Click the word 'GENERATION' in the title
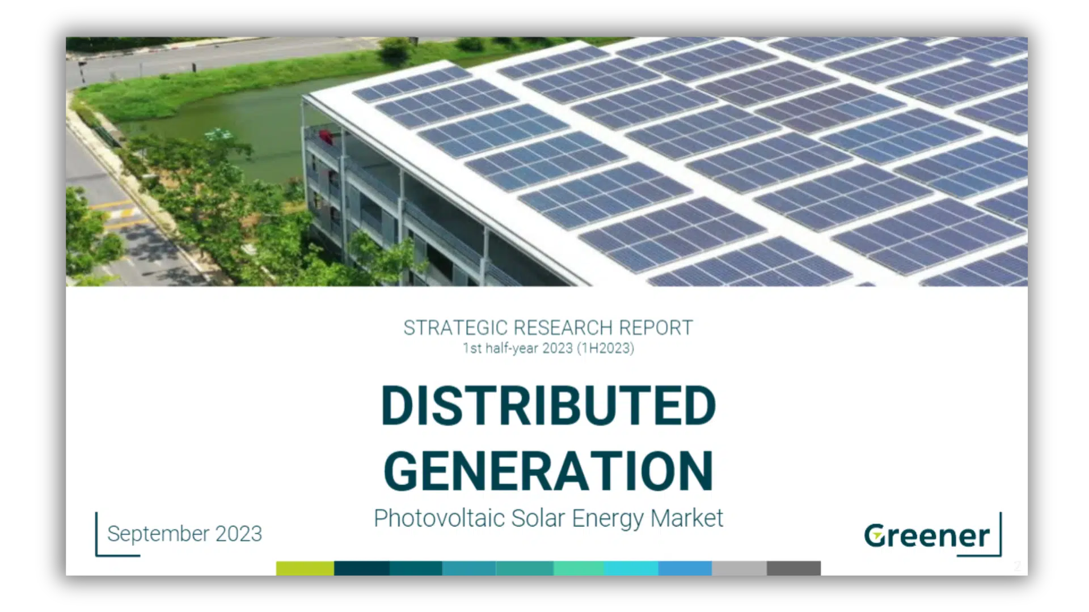 [x=548, y=471]
